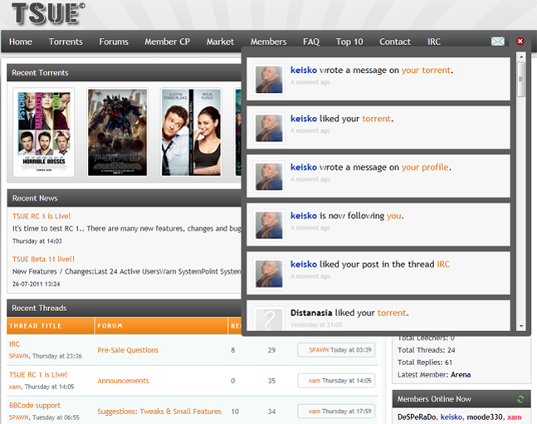Open keisko username in following notification

pyautogui.click(x=304, y=216)
